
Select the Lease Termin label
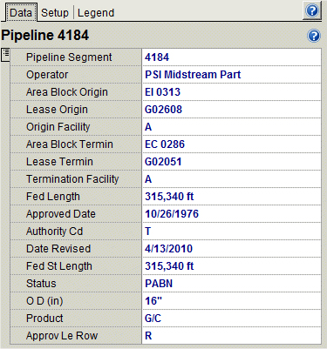(x=59, y=162)
